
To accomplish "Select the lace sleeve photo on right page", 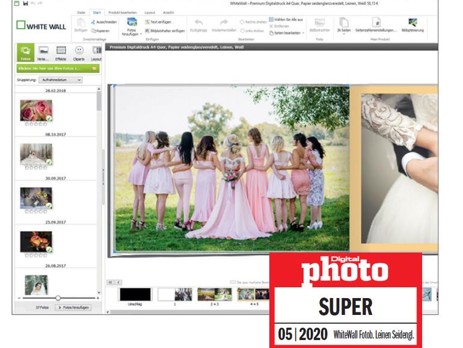I will (399, 169).
